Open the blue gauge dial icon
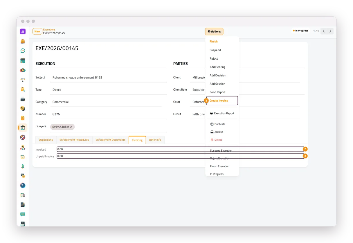Image resolution: width=353 pixels, height=243 pixels. pos(23,185)
